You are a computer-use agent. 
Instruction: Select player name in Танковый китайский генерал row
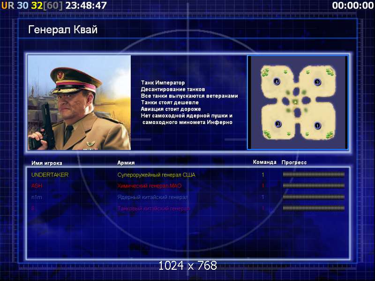(x=33, y=208)
